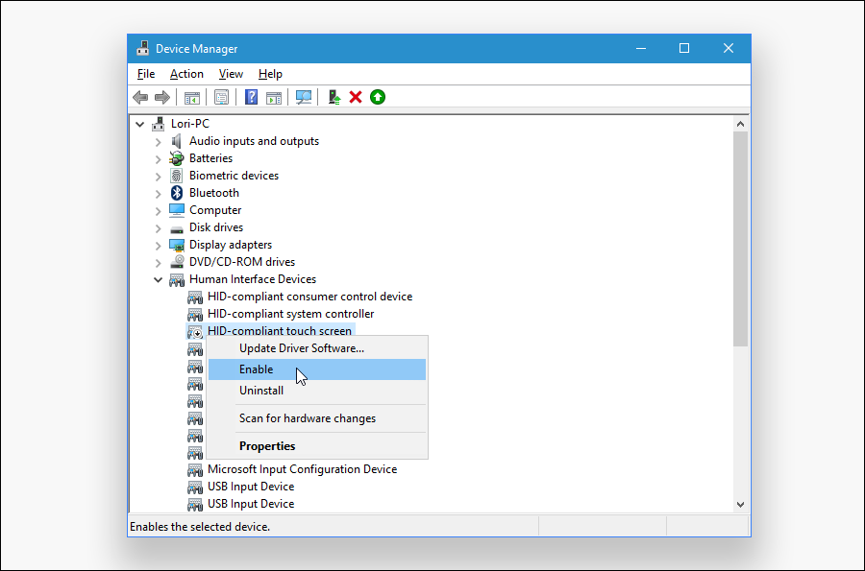Click the Batteries category icon
The height and width of the screenshot is (571, 865).
[x=177, y=158]
